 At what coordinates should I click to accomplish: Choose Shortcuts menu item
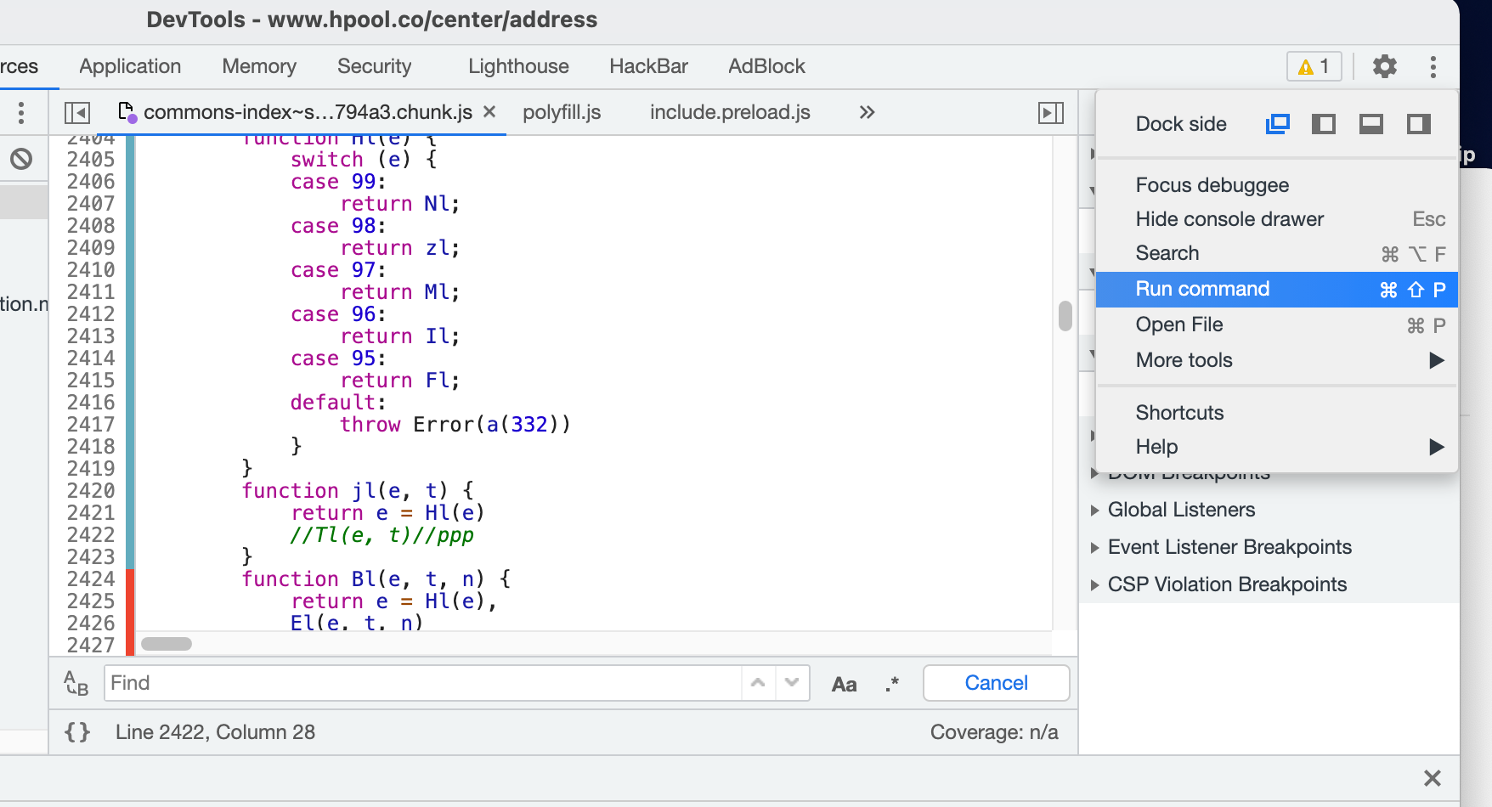tap(1277, 413)
